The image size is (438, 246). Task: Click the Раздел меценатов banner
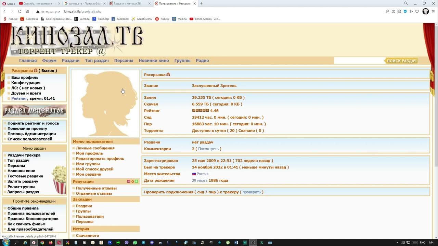[34, 111]
